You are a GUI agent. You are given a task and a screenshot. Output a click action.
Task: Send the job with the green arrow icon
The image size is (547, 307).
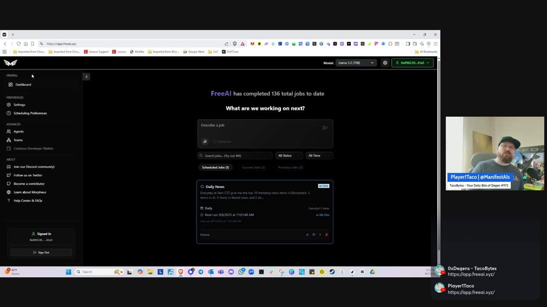tap(325, 127)
